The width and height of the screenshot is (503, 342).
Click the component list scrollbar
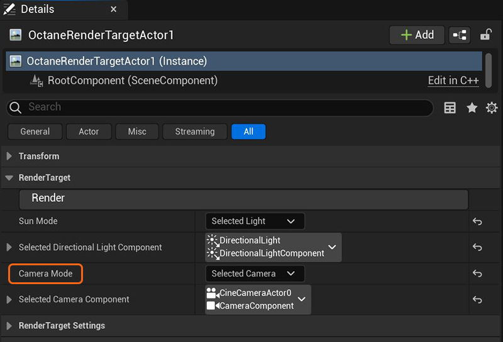pos(489,70)
